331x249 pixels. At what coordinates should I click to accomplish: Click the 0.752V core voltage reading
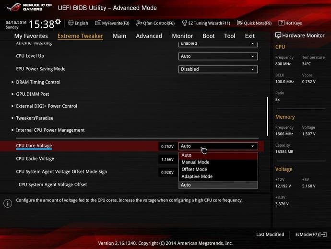pyautogui.click(x=167, y=147)
